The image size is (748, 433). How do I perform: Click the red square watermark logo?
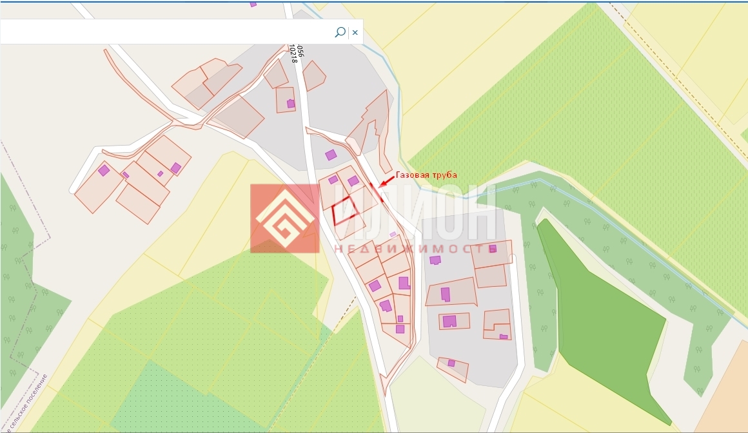pos(284,218)
